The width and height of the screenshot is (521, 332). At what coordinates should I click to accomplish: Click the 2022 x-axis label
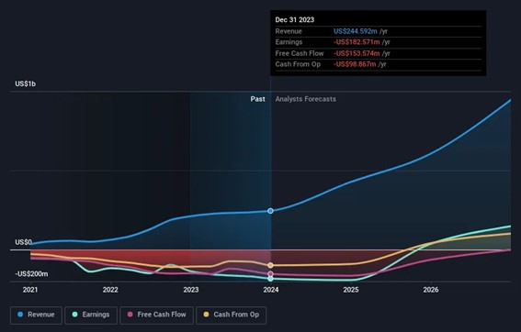coord(110,290)
